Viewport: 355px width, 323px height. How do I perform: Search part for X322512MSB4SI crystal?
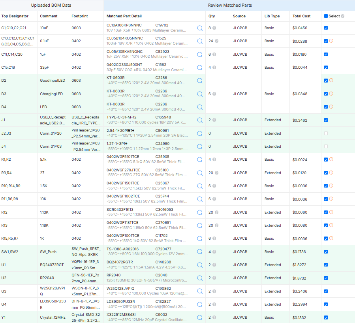click(x=200, y=317)
